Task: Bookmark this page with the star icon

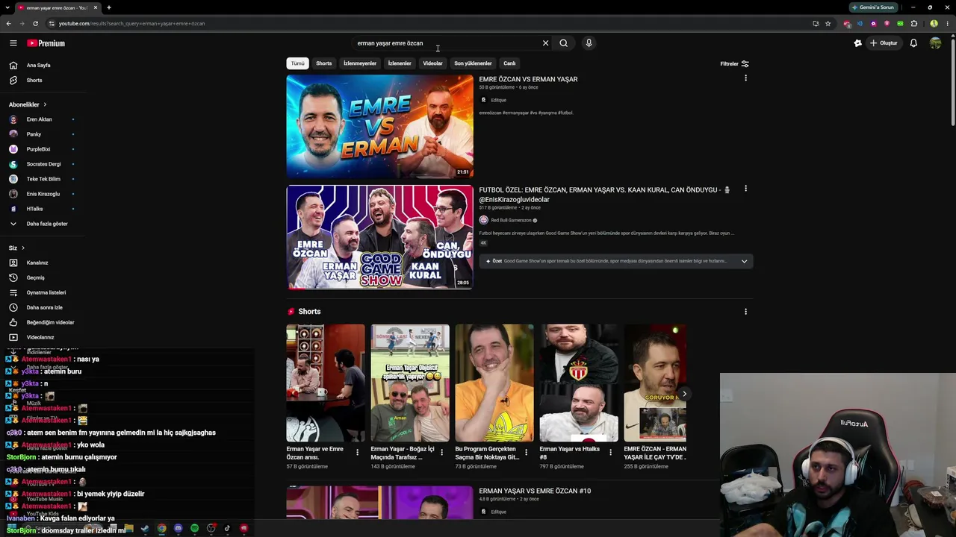Action: pos(828,23)
